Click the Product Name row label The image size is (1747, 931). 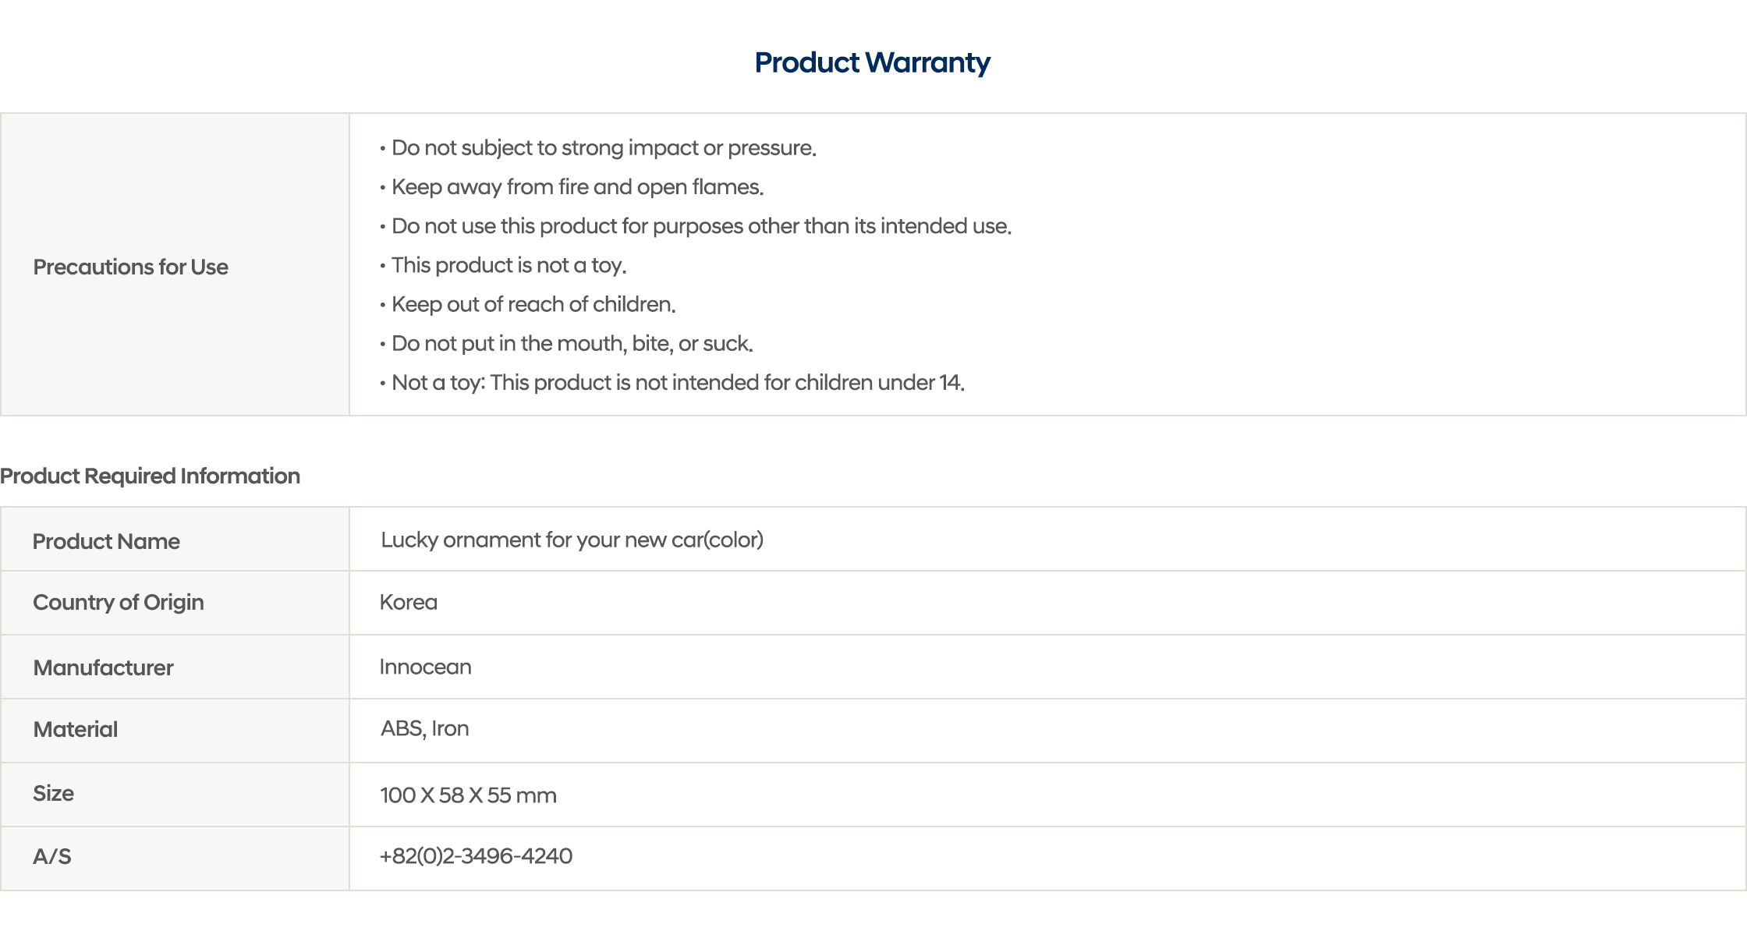[106, 541]
